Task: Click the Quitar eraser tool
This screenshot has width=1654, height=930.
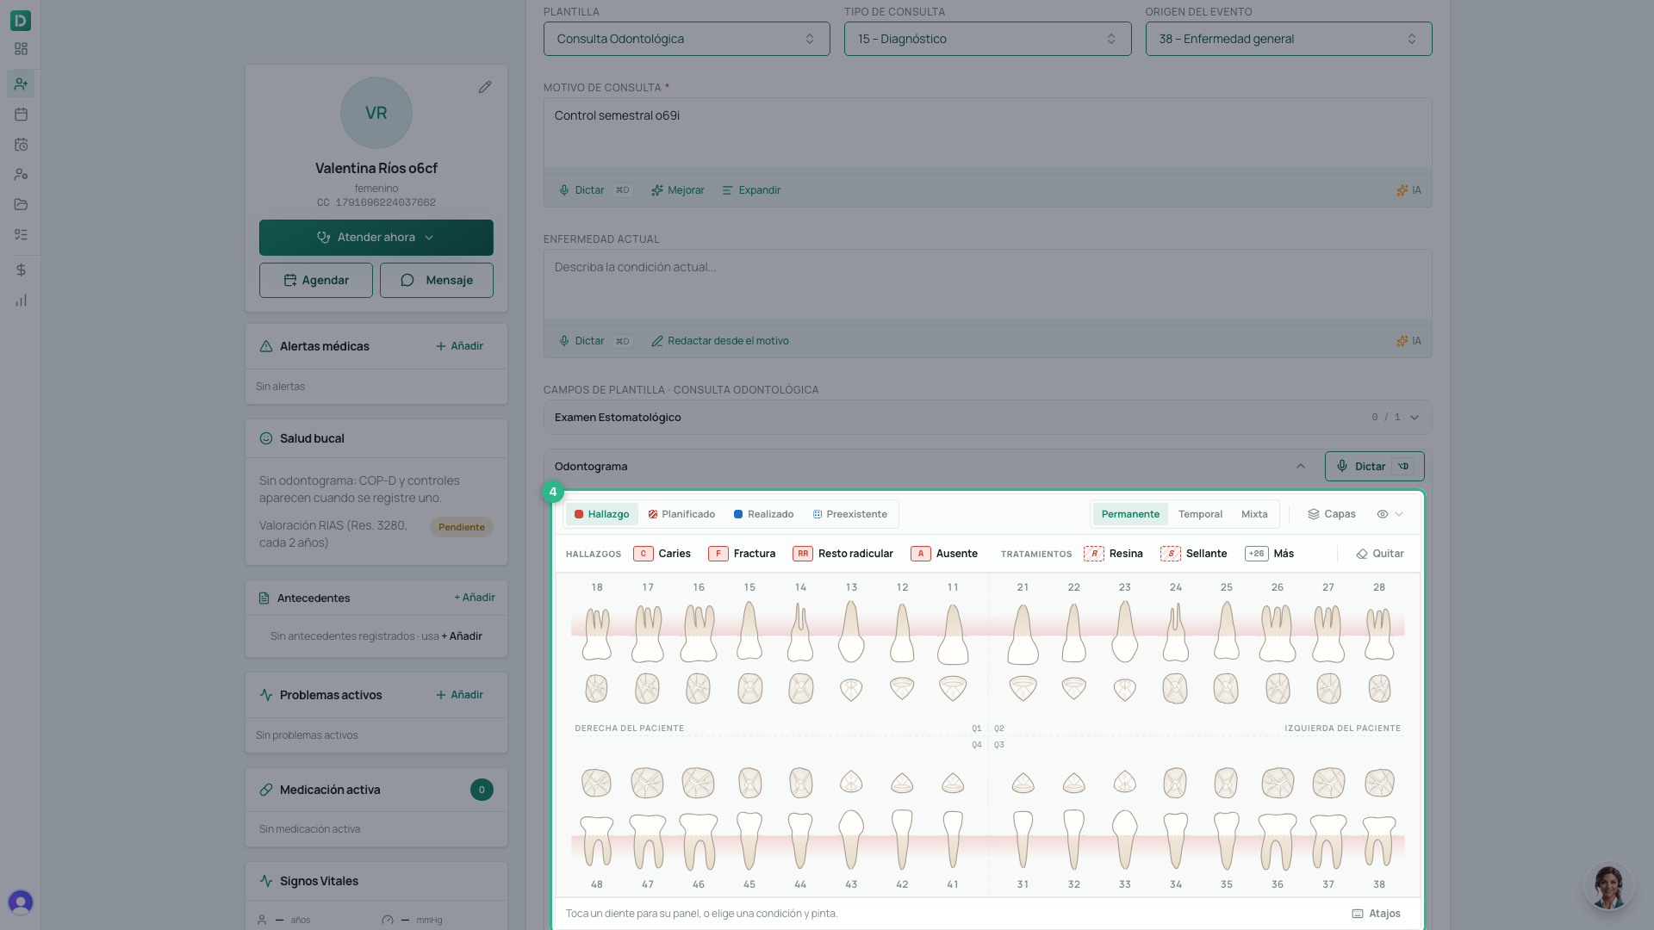Action: tap(1380, 554)
